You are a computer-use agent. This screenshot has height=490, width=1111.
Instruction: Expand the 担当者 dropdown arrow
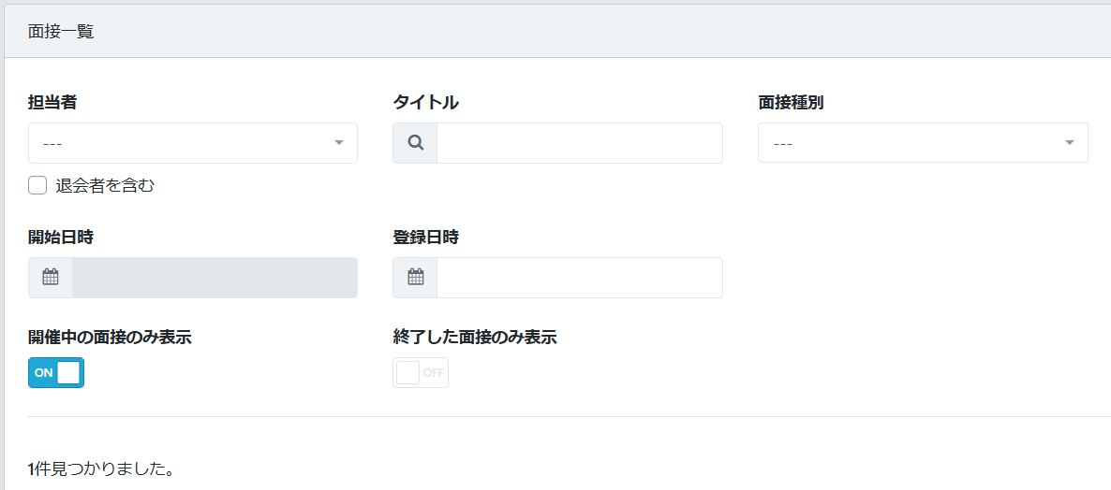click(x=338, y=143)
